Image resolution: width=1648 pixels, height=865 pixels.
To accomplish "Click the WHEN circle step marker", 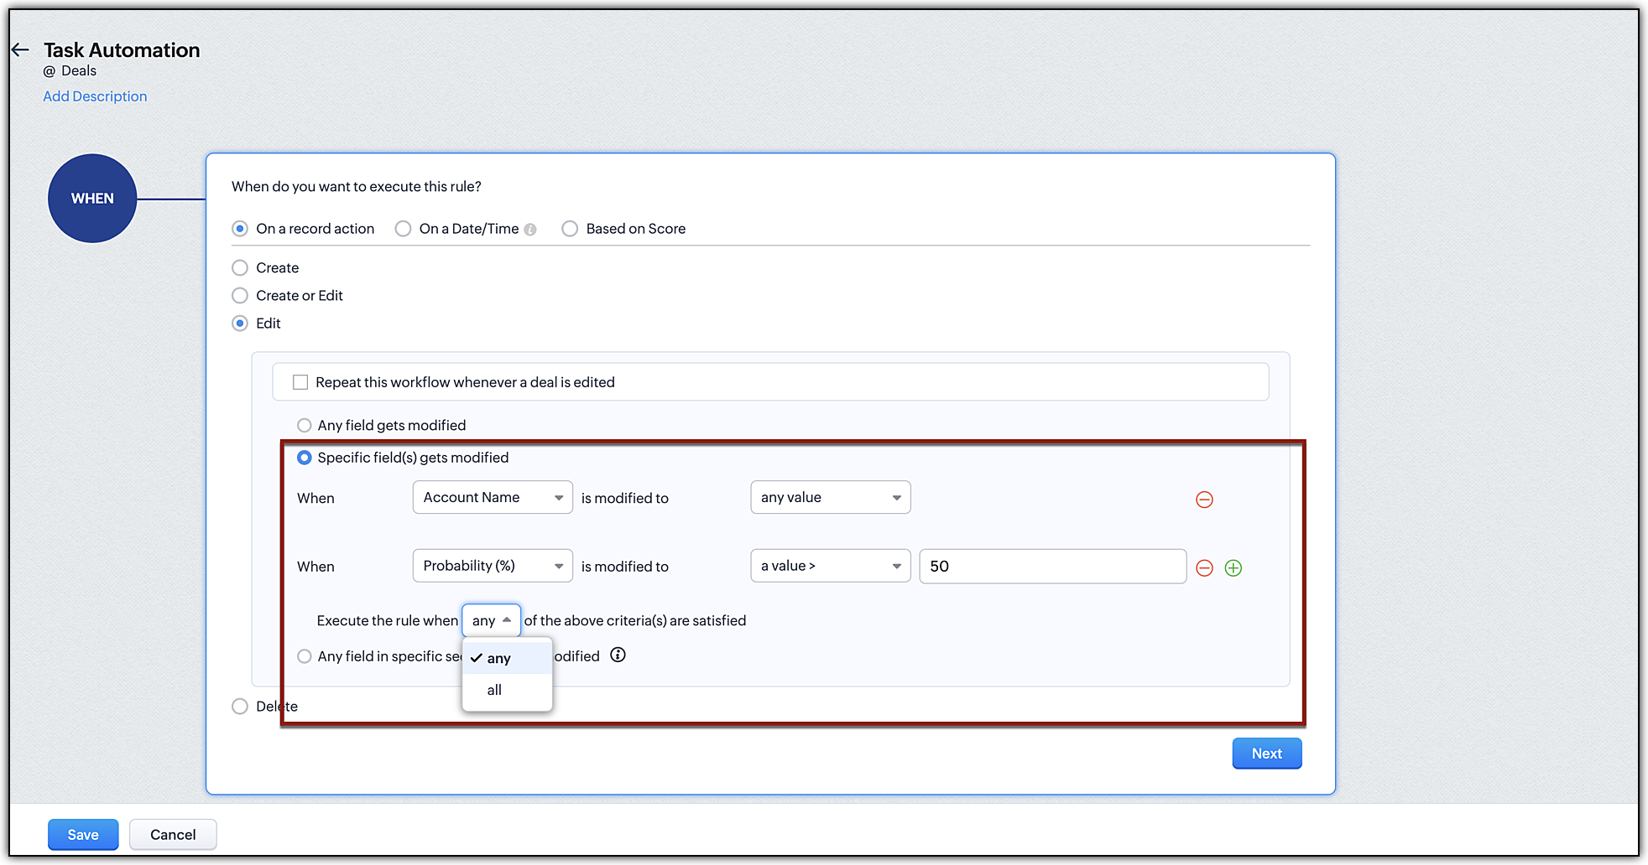I will pyautogui.click(x=92, y=199).
